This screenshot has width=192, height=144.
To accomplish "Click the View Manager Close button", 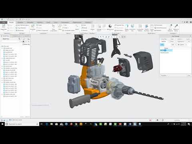I will [189, 76].
